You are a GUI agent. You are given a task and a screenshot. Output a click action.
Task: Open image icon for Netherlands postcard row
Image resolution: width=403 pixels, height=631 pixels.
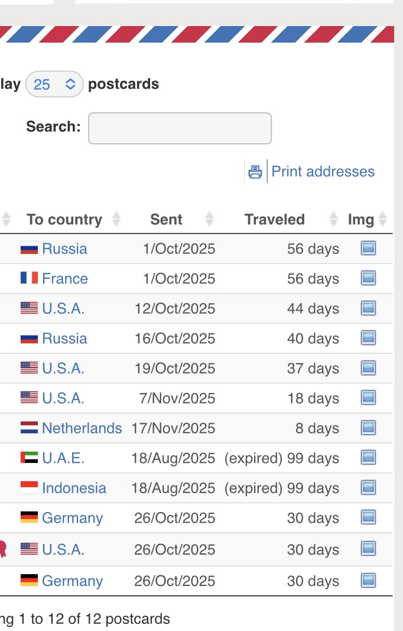(368, 428)
